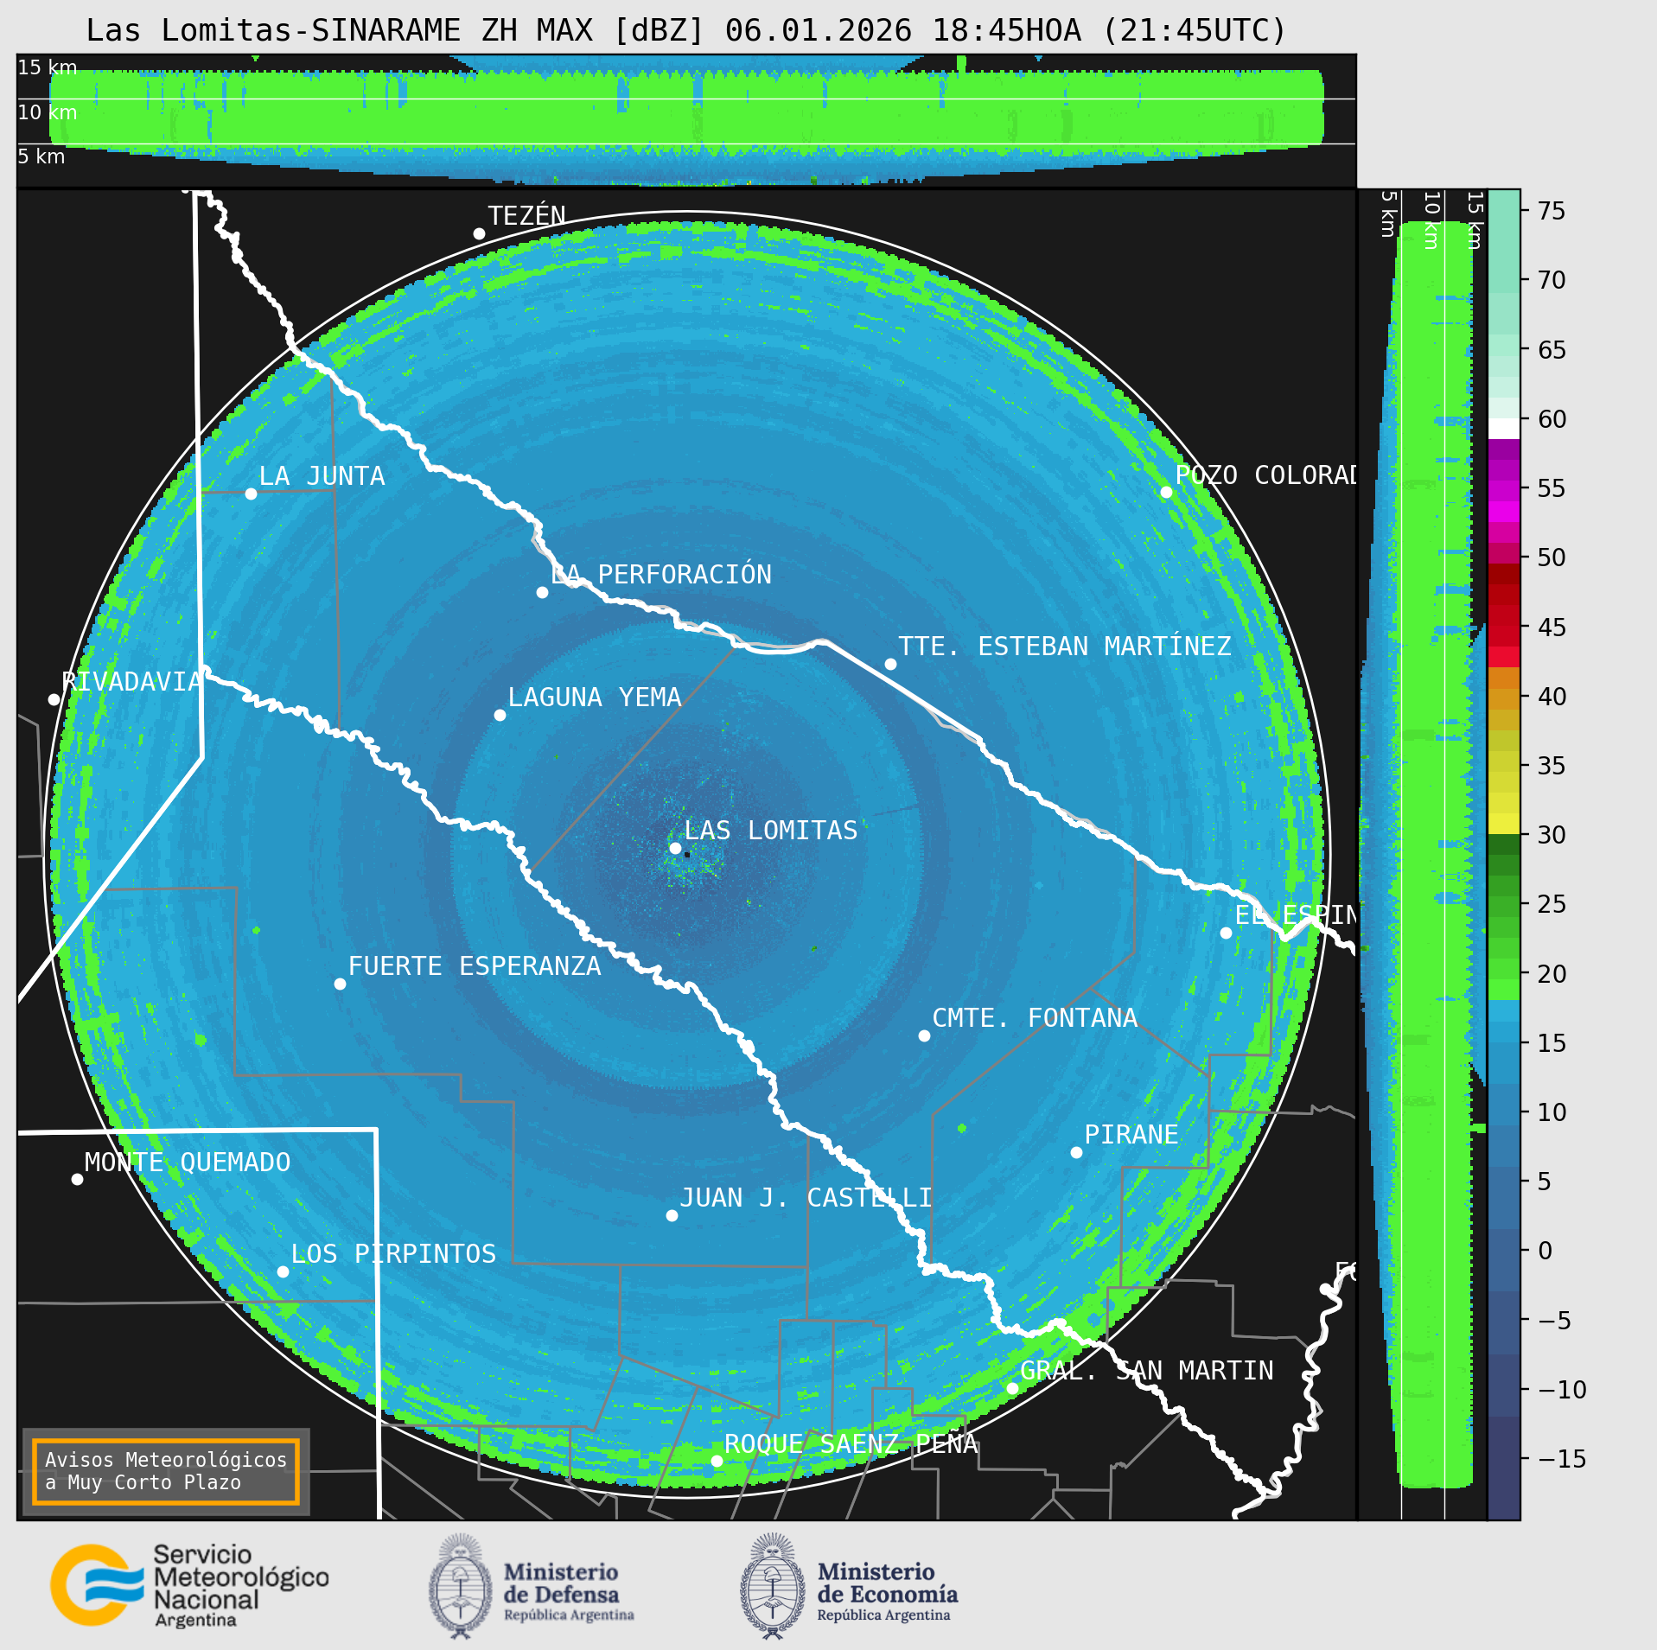Screen dimensions: 1657x1650
Task: Click the radar title text at top
Action: pyautogui.click(x=685, y=31)
